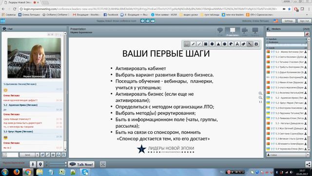The height and width of the screenshot is (176, 312).
Task: Click the Settings button
Action: point(288,21)
